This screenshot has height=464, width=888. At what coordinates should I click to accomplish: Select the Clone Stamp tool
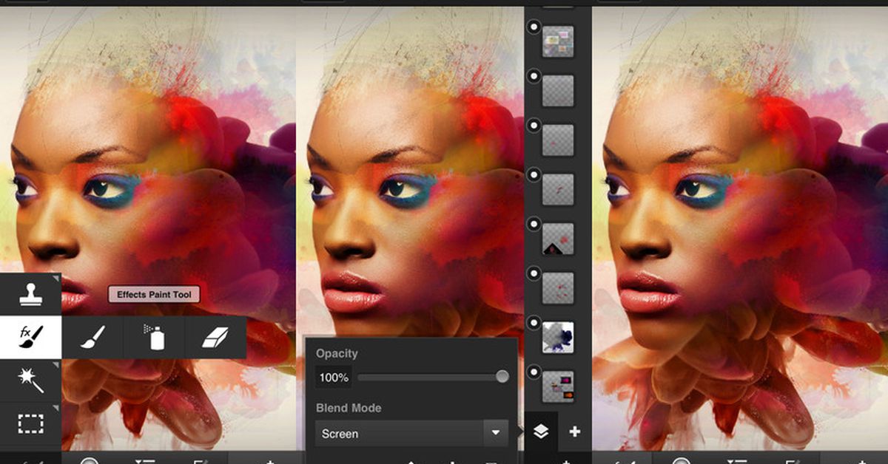[30, 294]
